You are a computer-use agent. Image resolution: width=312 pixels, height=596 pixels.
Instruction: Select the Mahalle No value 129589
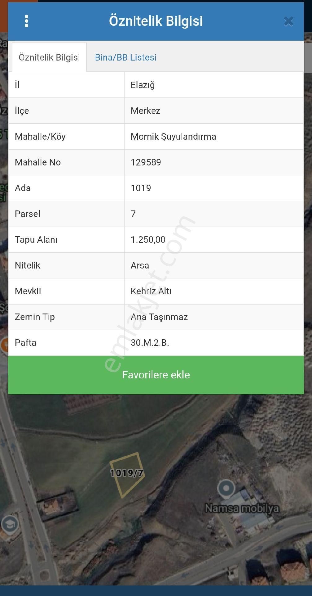[146, 162]
